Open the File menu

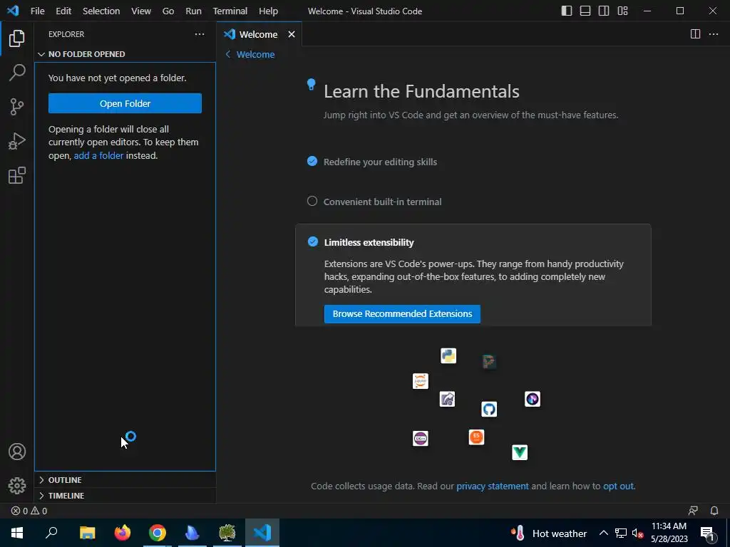pyautogui.click(x=37, y=11)
